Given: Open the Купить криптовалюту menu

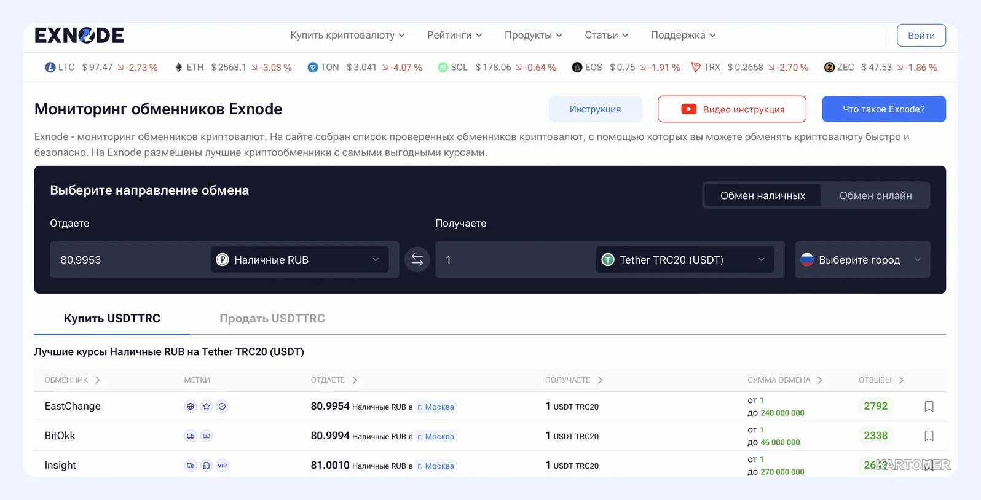Looking at the screenshot, I should tap(347, 35).
